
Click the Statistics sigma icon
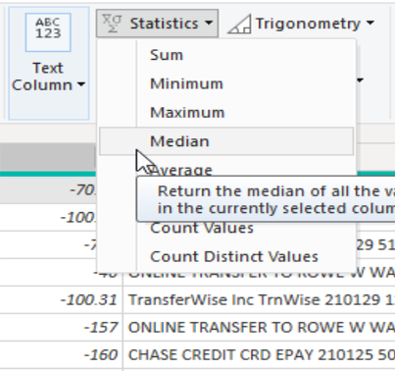pyautogui.click(x=112, y=24)
